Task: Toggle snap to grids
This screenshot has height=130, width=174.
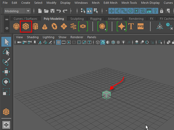Action: 111,11
